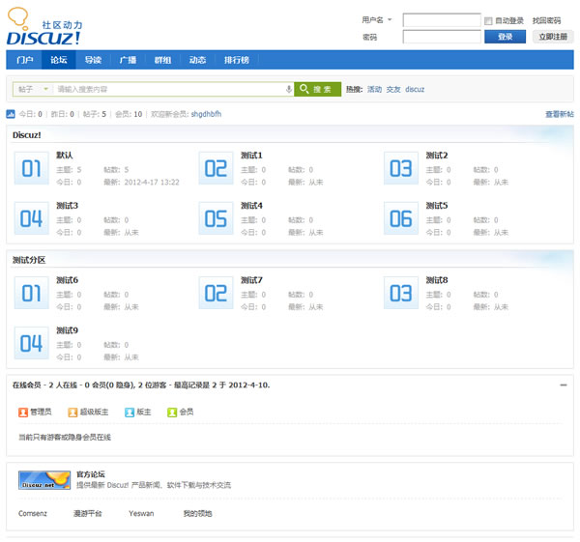Open the 测试3 forum title link
This screenshot has height=542, width=580.
point(67,206)
